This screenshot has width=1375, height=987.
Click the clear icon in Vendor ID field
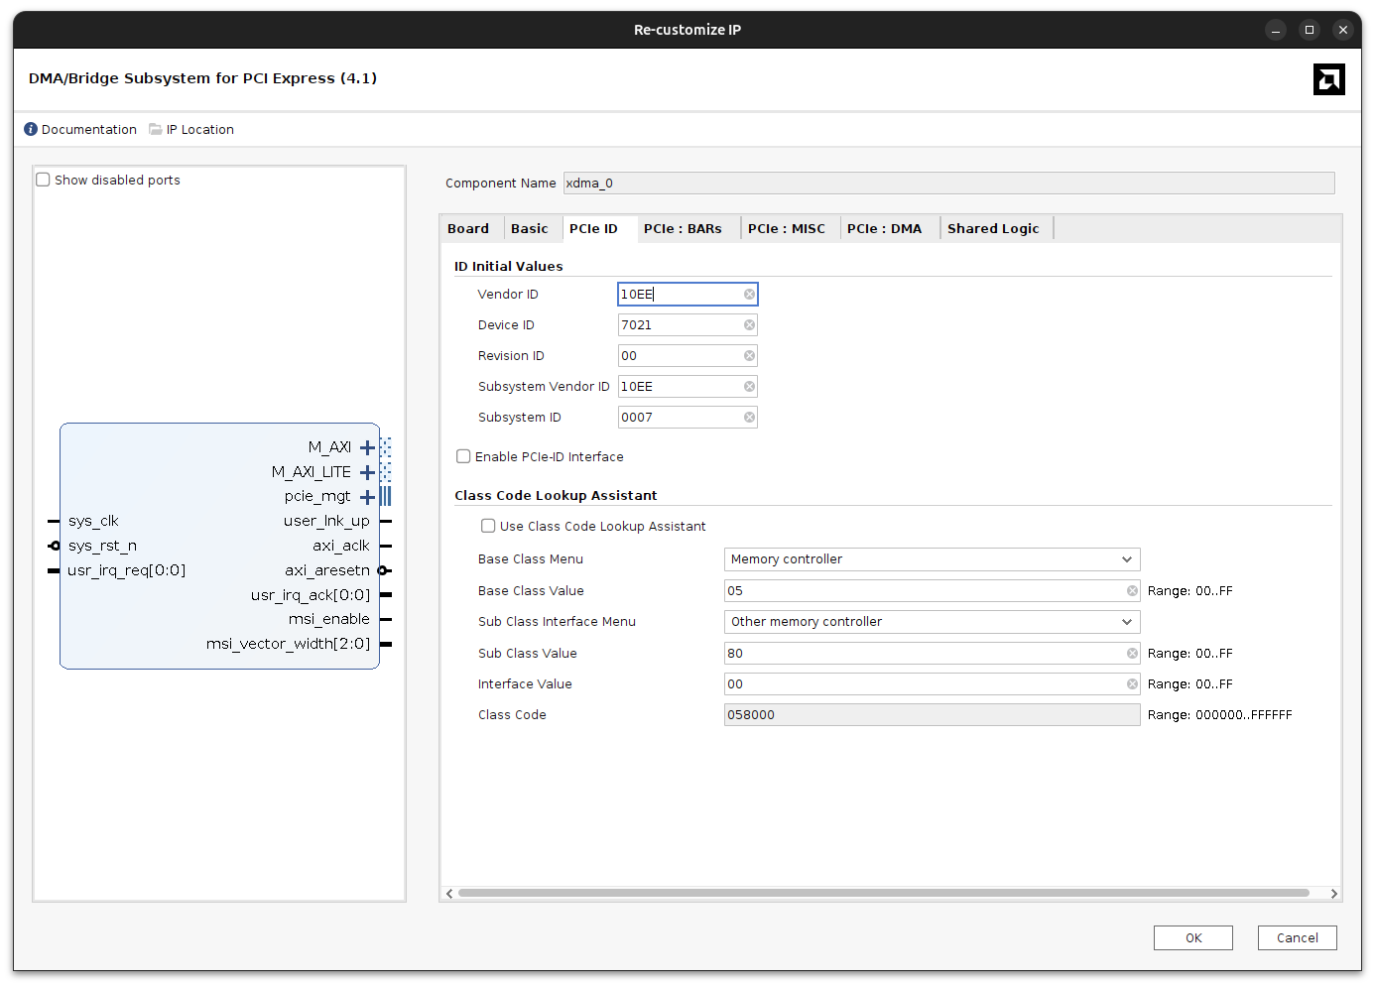(x=749, y=295)
